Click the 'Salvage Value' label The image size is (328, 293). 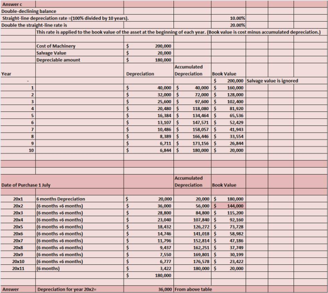coord(52,53)
